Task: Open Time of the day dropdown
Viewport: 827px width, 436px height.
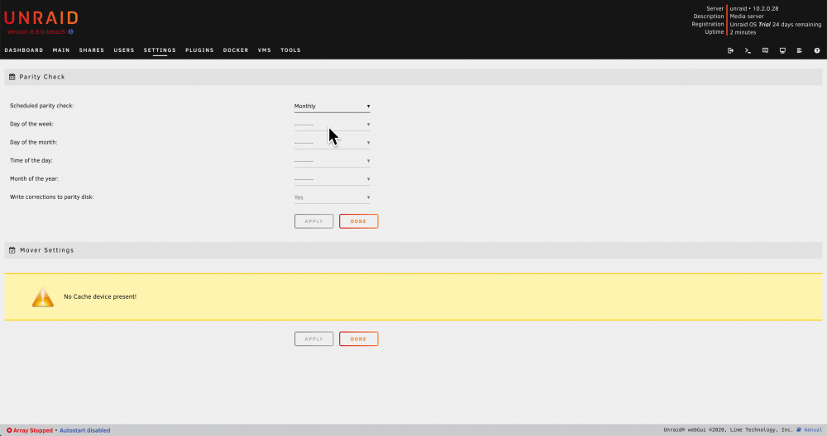Action: click(x=332, y=160)
